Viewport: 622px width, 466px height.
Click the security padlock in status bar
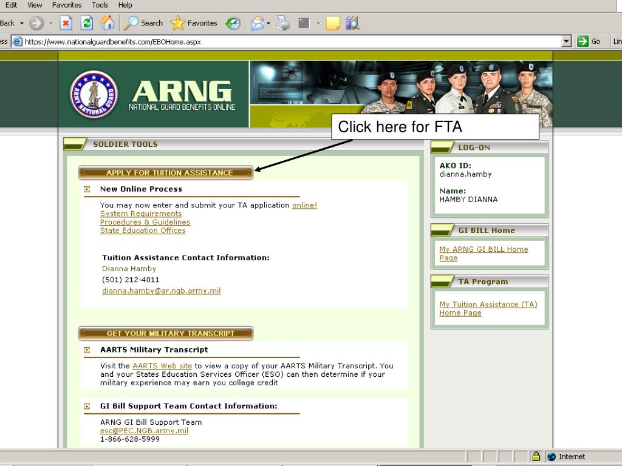[x=536, y=456]
